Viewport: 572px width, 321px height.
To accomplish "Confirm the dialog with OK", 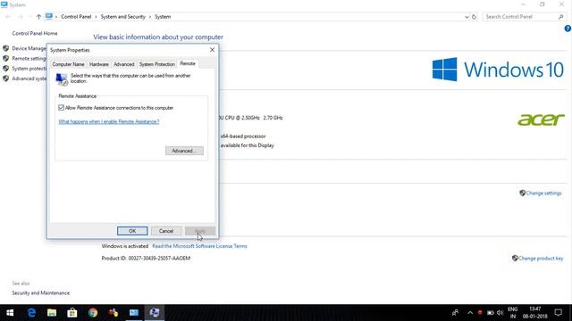I will pos(132,231).
